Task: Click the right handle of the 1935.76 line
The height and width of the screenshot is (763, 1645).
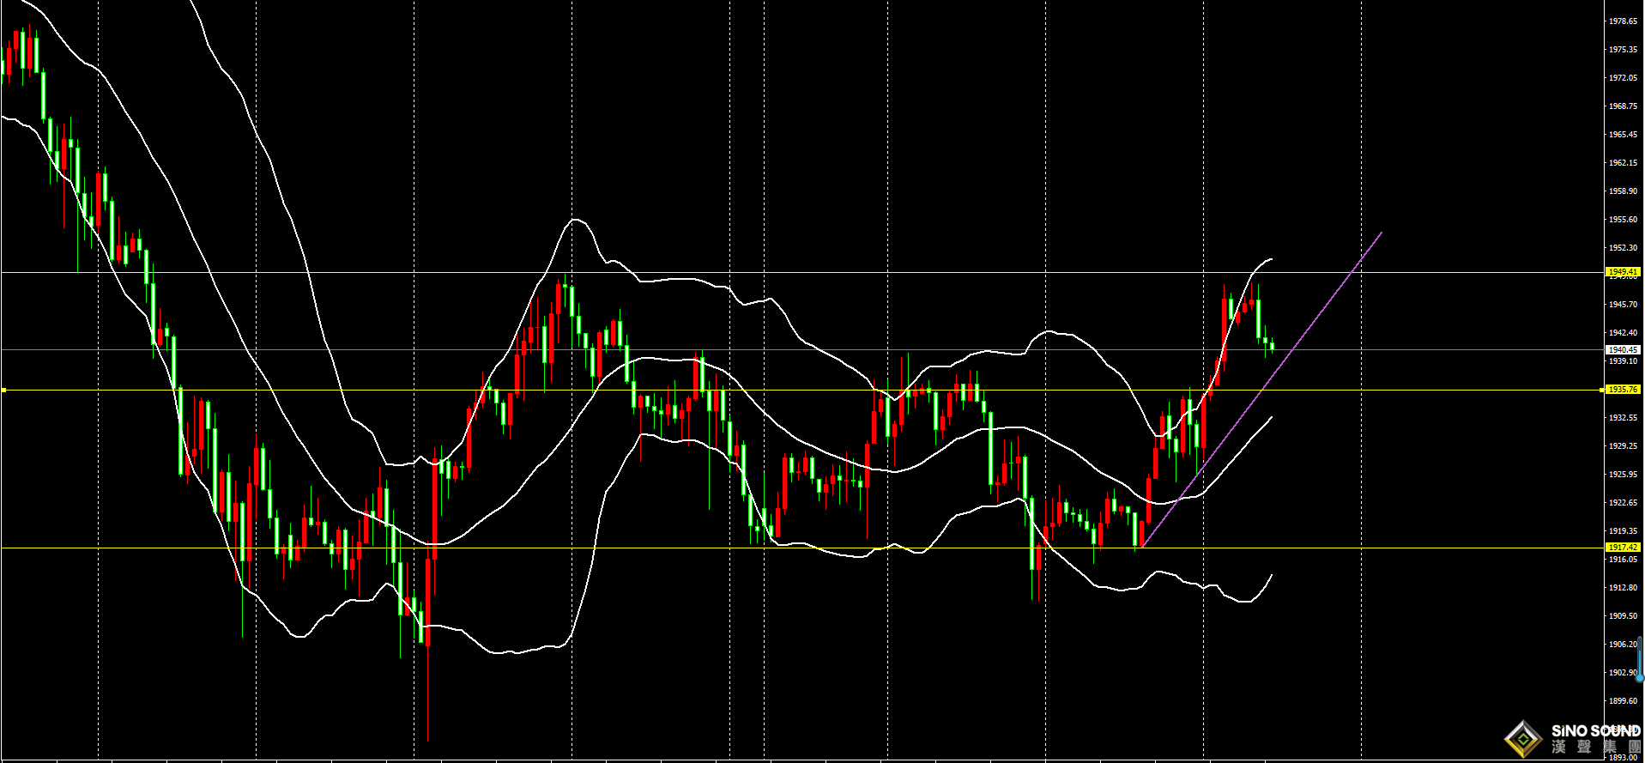Action: (x=1601, y=391)
